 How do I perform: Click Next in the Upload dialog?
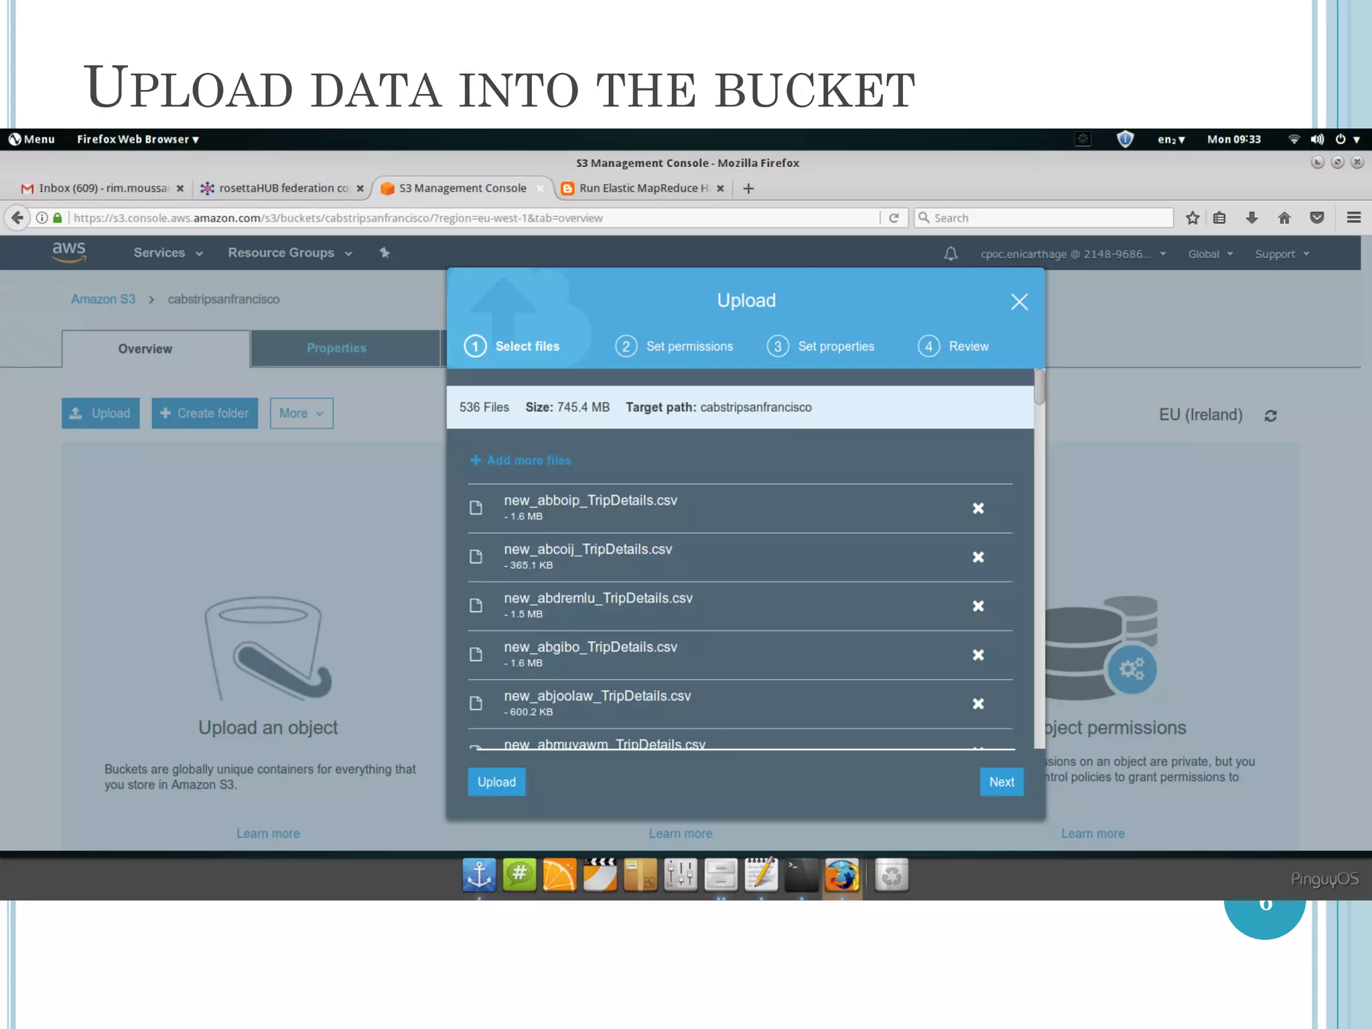point(1002,782)
